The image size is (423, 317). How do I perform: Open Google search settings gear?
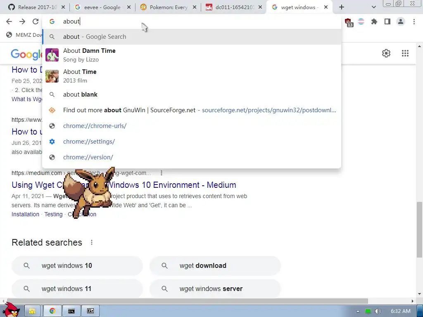[x=386, y=53]
